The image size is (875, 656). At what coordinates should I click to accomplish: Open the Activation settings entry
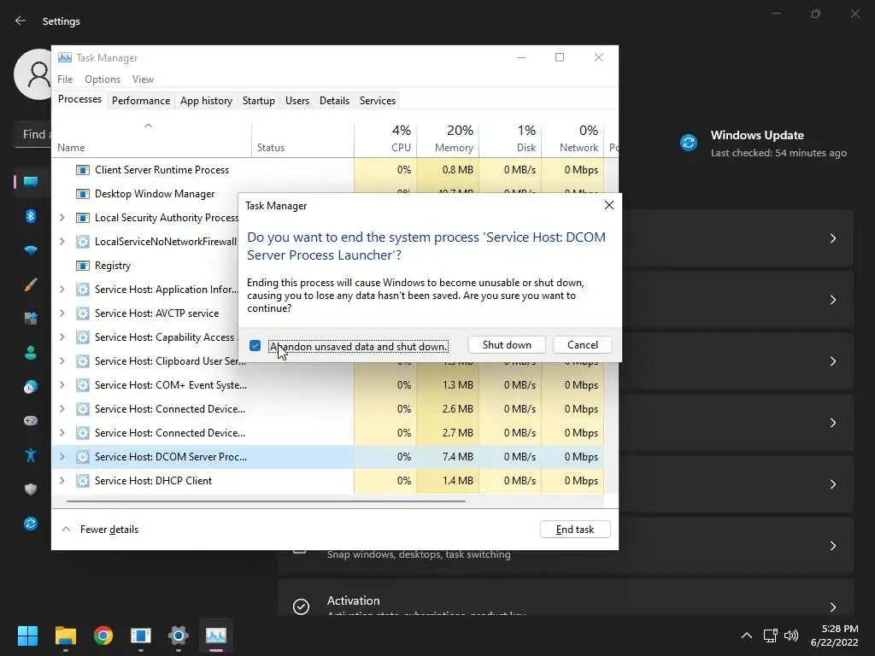coord(566,597)
